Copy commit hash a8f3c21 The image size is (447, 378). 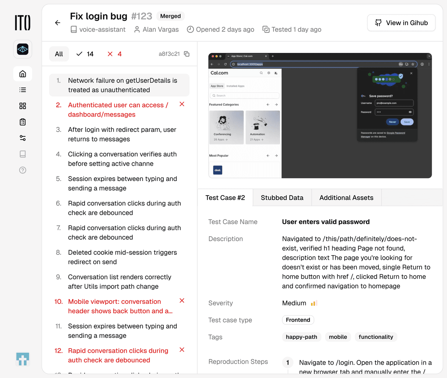(x=187, y=54)
